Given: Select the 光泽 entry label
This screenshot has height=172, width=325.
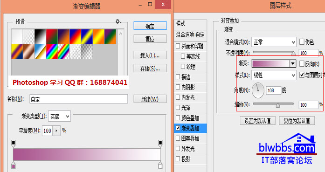Looking at the screenshot, I should click(x=186, y=108).
